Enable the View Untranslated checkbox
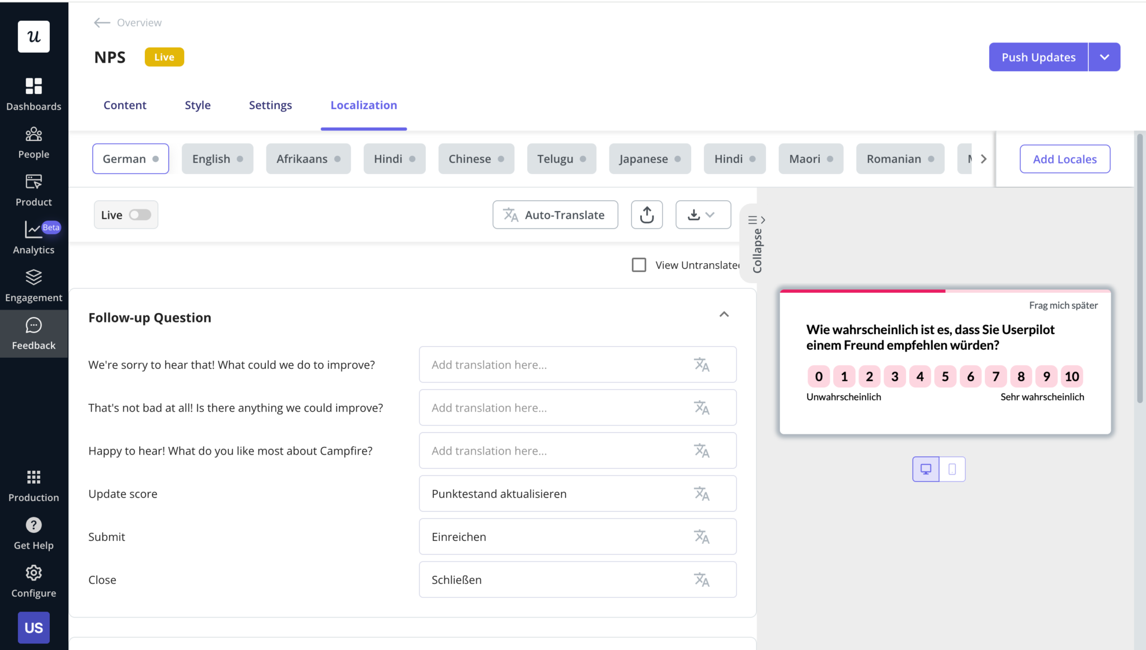The width and height of the screenshot is (1146, 650). [x=638, y=264]
